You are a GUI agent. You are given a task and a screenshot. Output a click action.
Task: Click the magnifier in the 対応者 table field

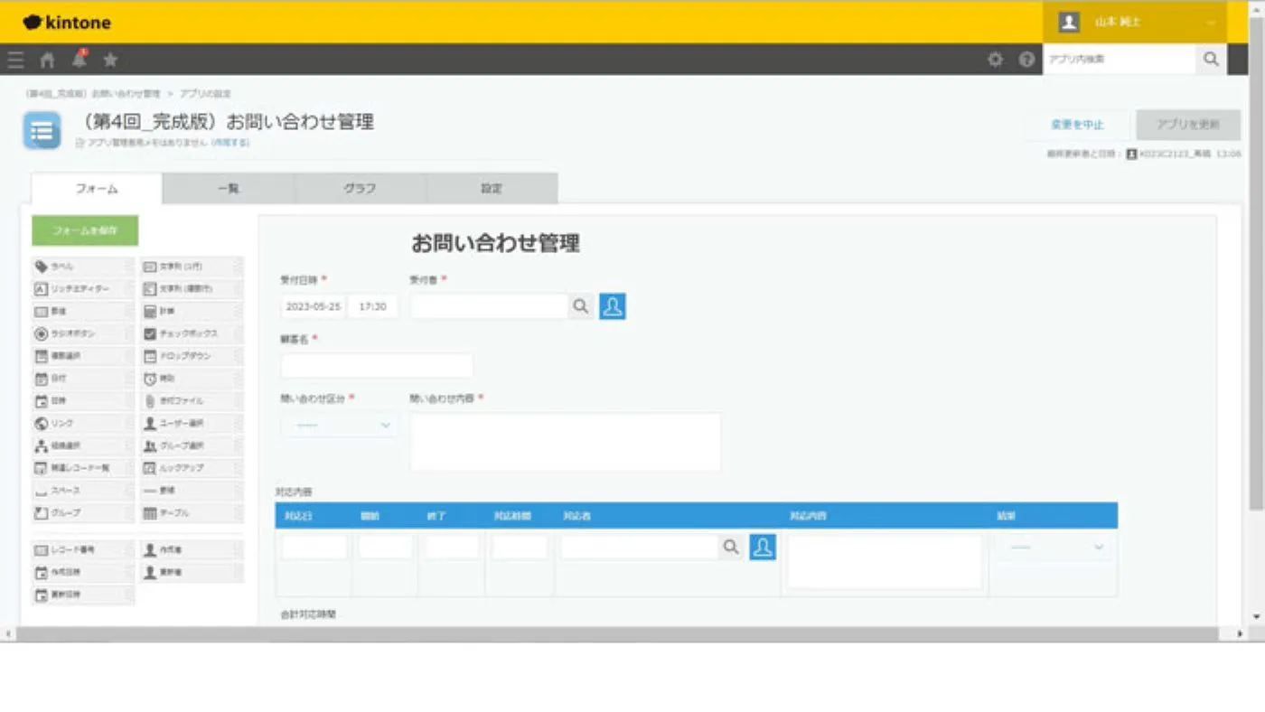(x=731, y=547)
